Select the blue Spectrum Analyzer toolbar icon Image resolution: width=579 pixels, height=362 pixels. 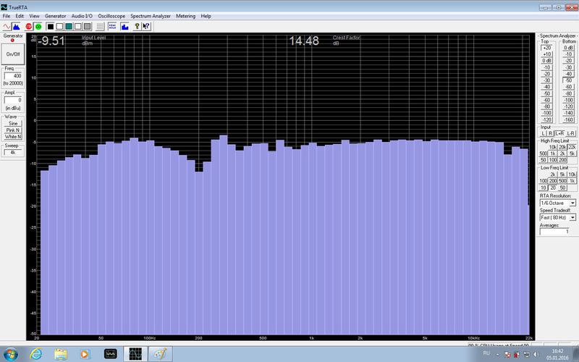click(16, 27)
